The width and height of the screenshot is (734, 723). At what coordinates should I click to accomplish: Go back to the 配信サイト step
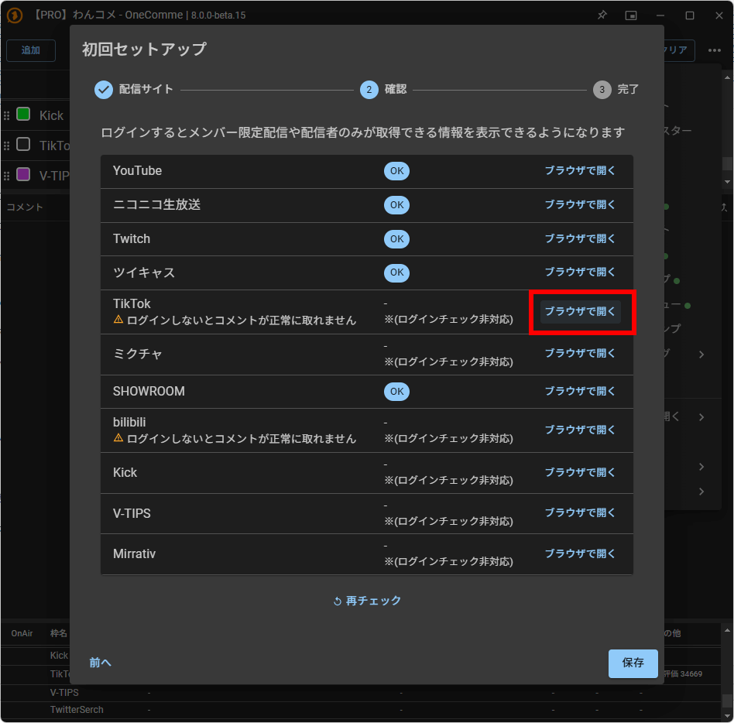134,89
